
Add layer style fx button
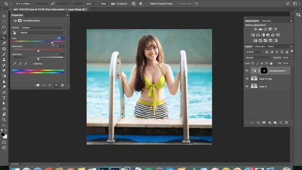pos(258,123)
